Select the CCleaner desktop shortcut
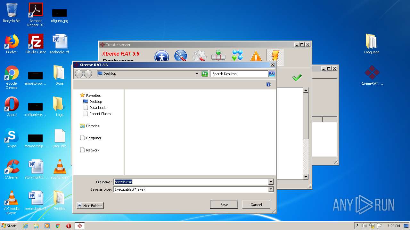The width and height of the screenshot is (410, 230). pyautogui.click(x=12, y=169)
